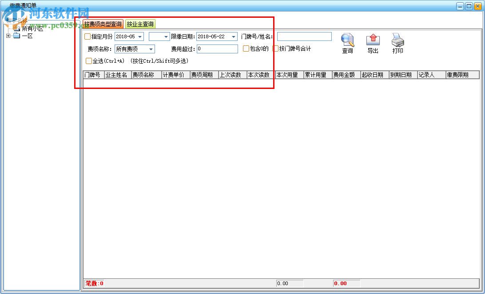
Task: Click the 费项周期 column header
Action: (204, 75)
